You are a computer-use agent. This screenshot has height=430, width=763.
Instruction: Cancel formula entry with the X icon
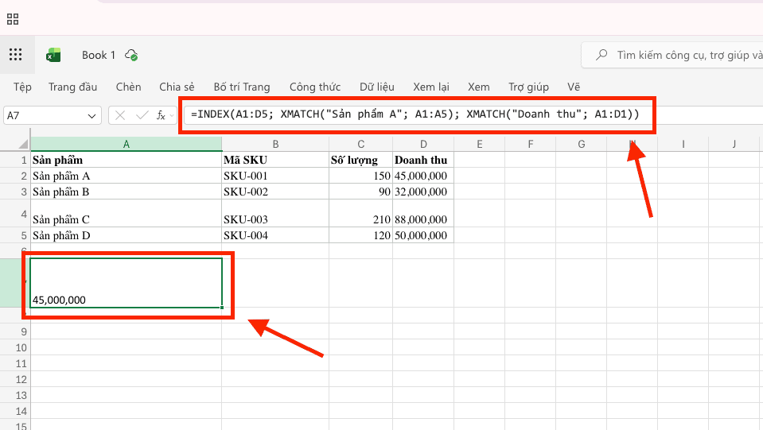coord(120,115)
